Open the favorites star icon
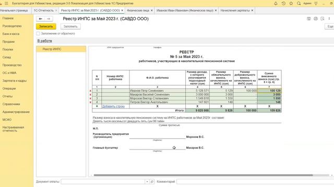This screenshot has width=334, height=187. [291, 4]
